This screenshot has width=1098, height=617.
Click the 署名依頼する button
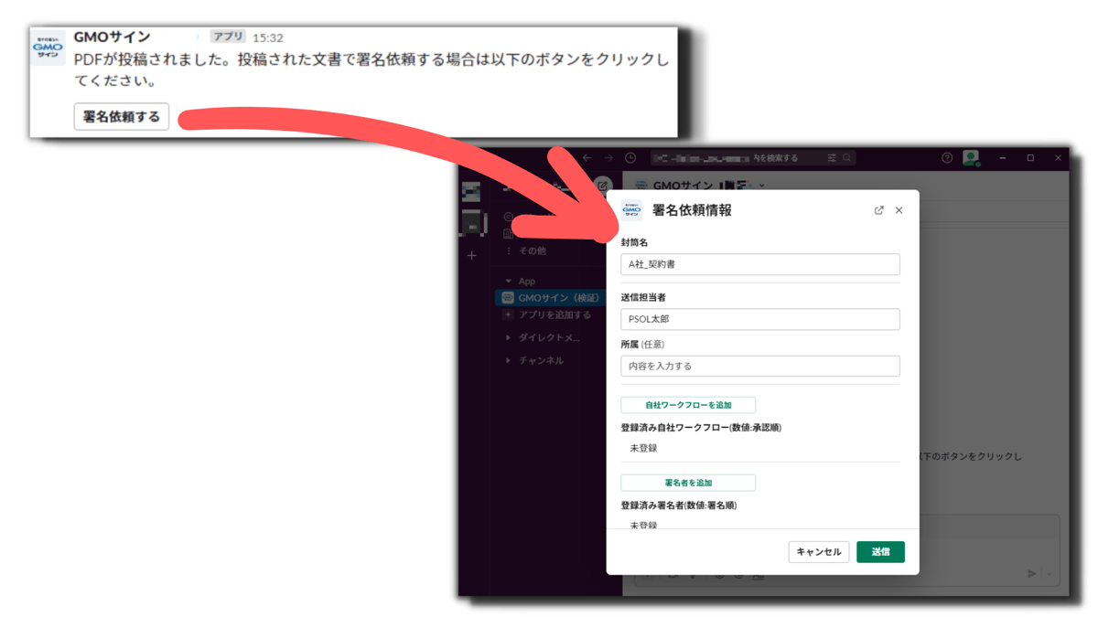click(121, 117)
